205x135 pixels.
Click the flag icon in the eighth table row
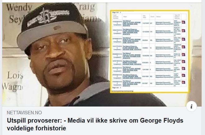point(183,75)
